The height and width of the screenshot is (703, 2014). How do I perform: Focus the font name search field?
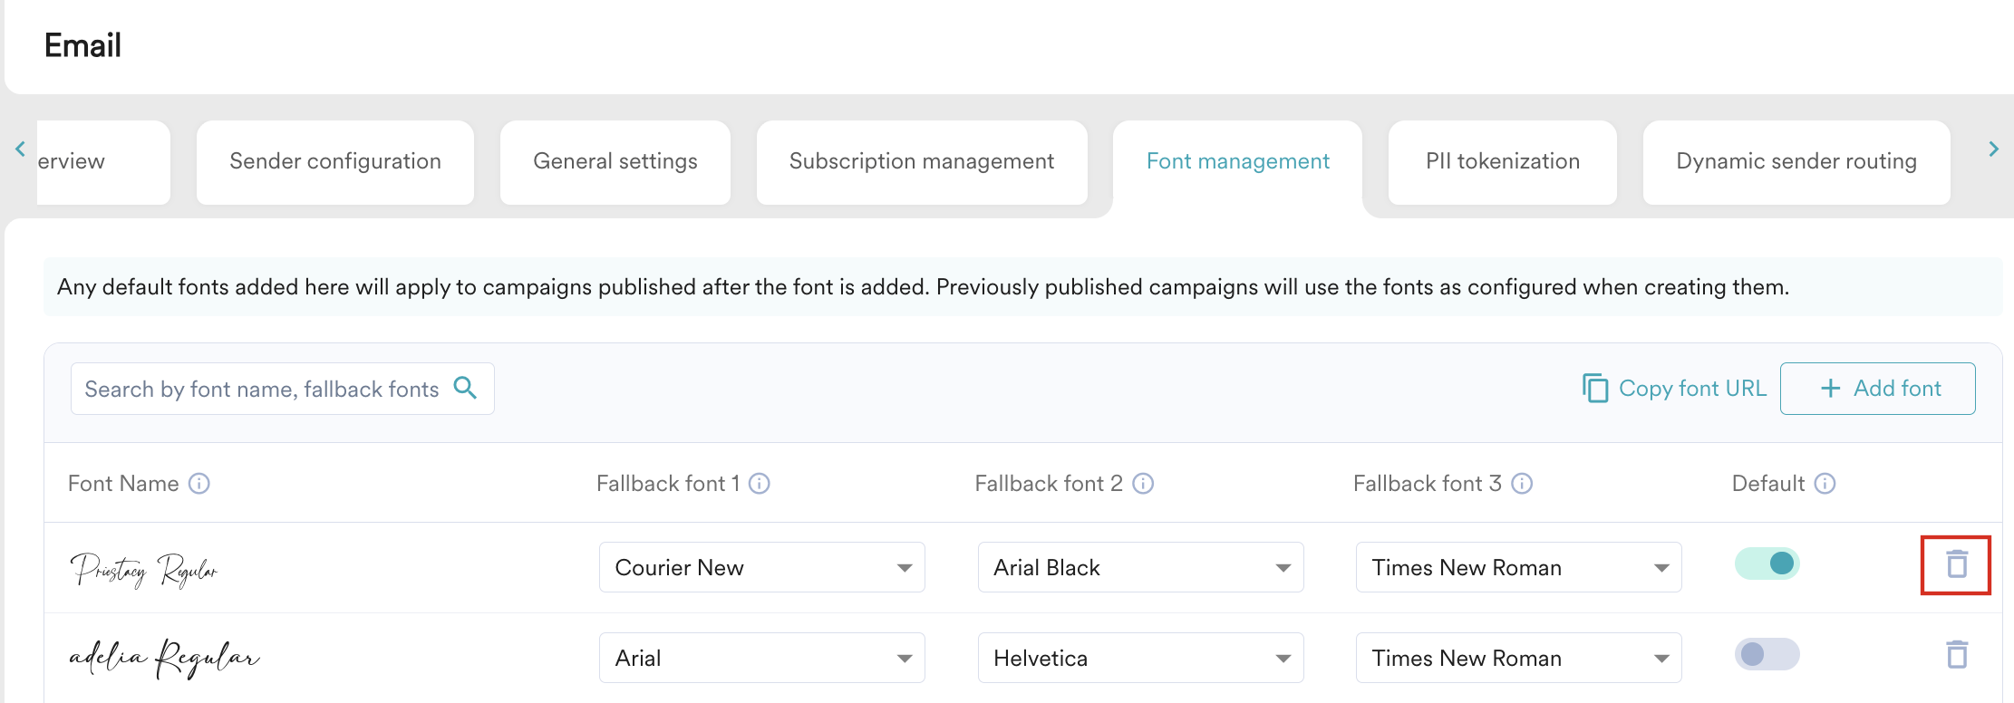pyautogui.click(x=261, y=390)
